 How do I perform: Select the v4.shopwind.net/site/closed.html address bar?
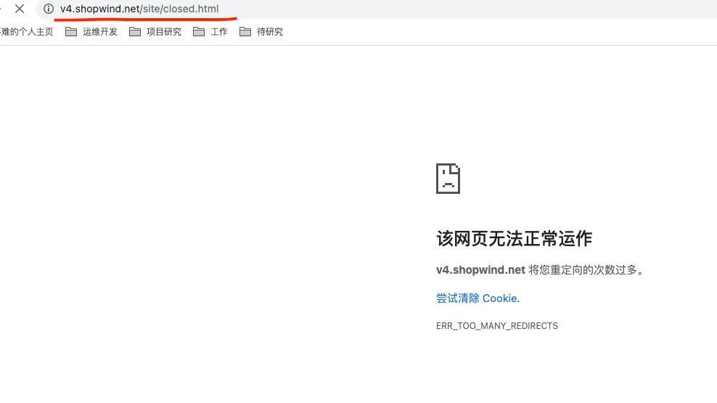coord(375,9)
